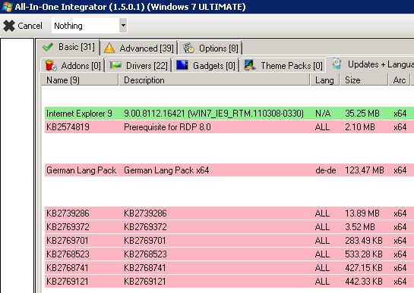The height and width of the screenshot is (293, 414).
Task: Sort by Description column header
Action: click(214, 80)
